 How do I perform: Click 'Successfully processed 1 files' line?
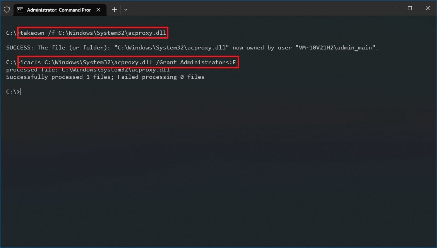[105, 77]
